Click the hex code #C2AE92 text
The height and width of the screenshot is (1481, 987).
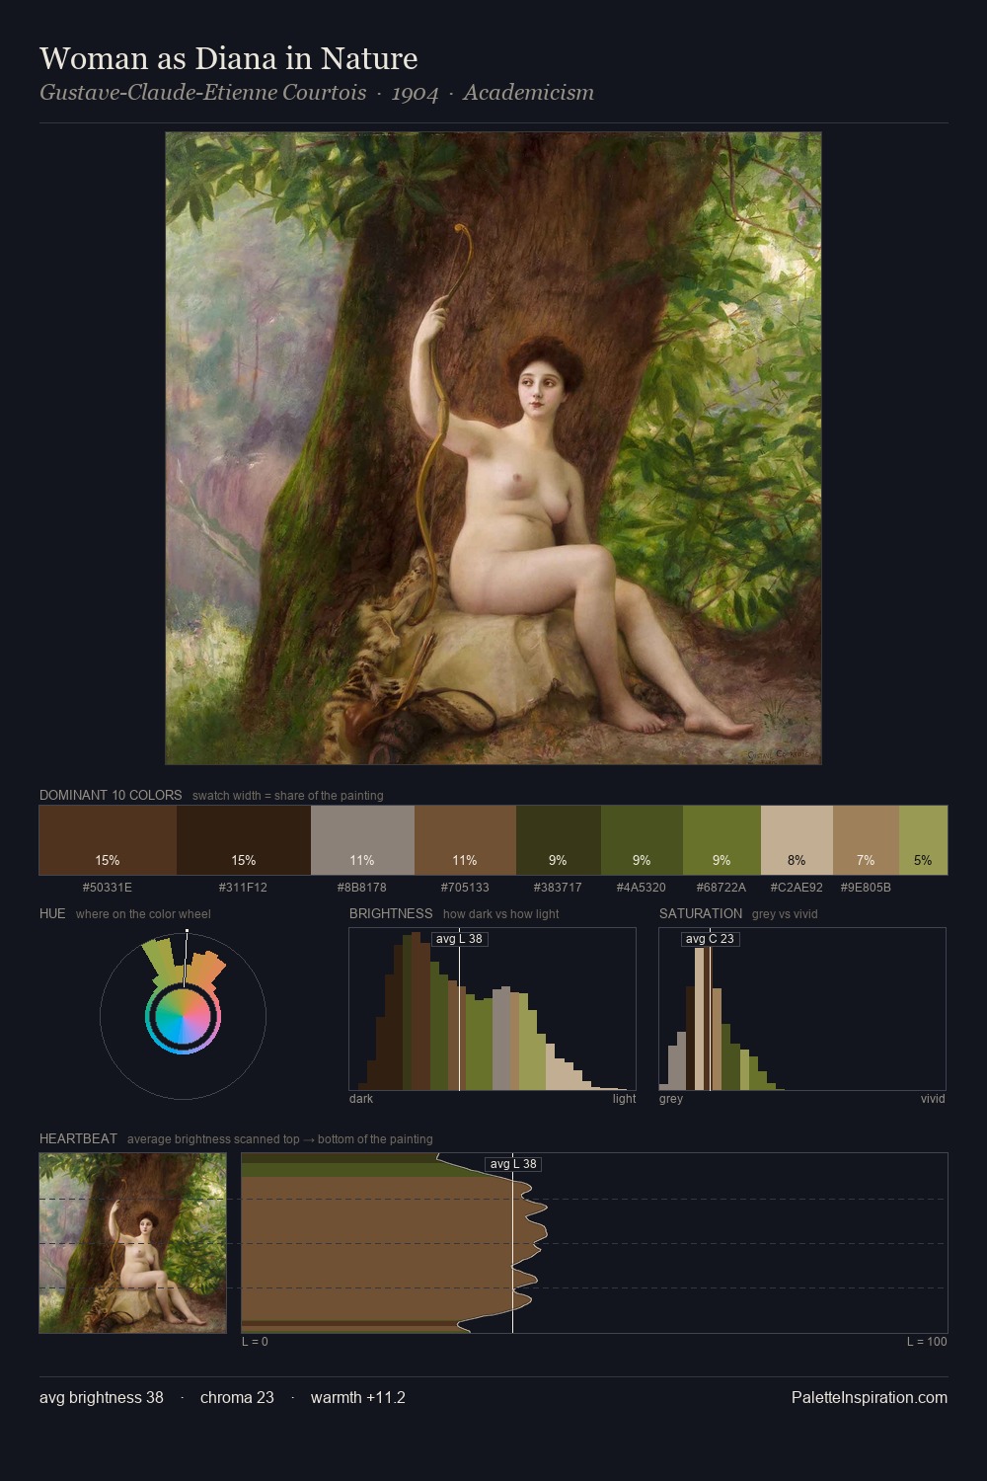(x=797, y=888)
